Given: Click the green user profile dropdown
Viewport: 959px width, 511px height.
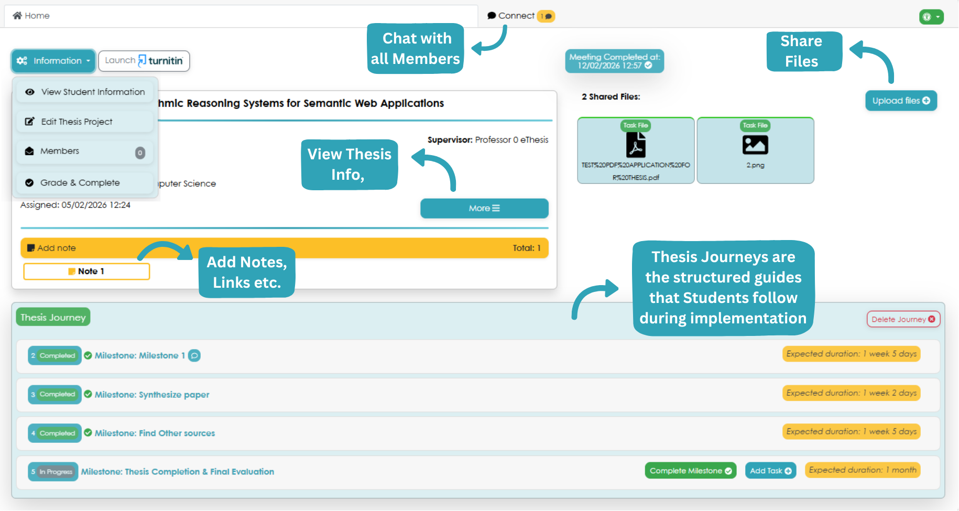Looking at the screenshot, I should tap(931, 17).
